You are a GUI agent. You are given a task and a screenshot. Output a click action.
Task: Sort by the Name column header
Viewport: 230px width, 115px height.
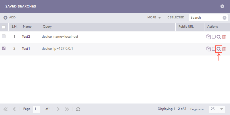(27, 27)
